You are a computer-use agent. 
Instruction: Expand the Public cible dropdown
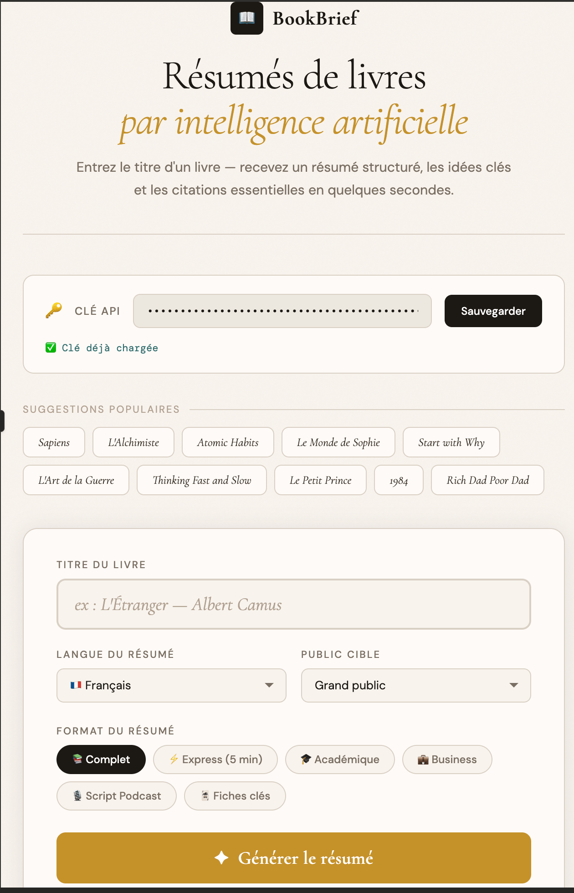[416, 685]
